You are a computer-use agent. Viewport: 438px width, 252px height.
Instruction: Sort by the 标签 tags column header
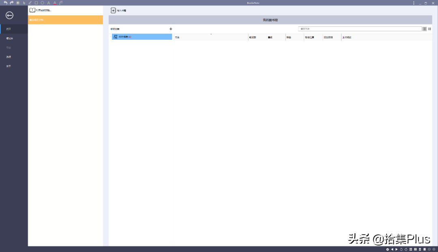pos(294,37)
